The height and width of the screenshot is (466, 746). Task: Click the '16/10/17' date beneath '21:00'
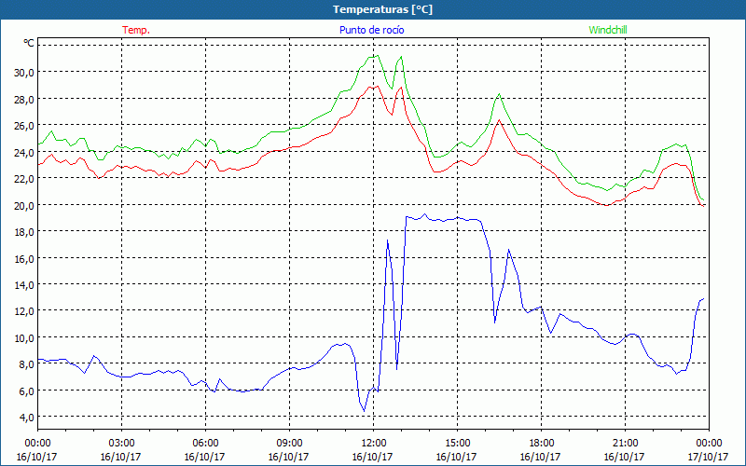tap(625, 457)
